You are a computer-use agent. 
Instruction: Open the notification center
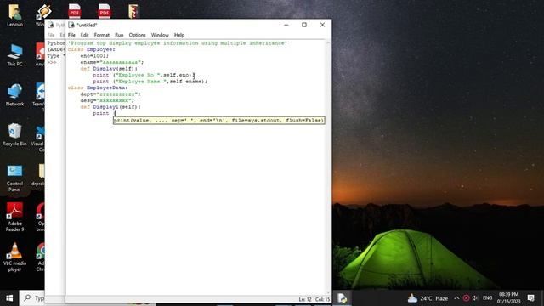point(530,298)
